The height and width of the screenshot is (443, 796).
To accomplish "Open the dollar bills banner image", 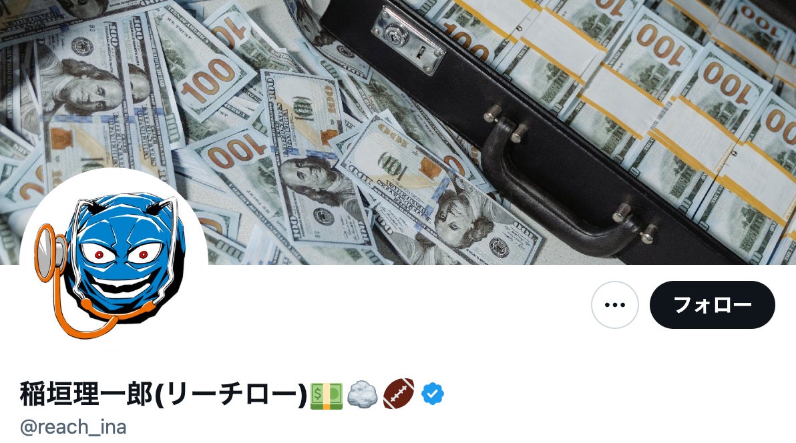I will tap(398, 132).
